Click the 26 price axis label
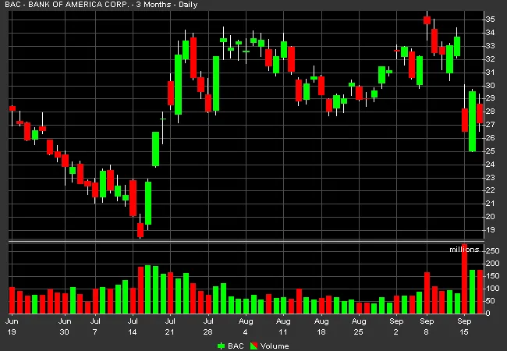The height and width of the screenshot is (351, 507). (490, 138)
